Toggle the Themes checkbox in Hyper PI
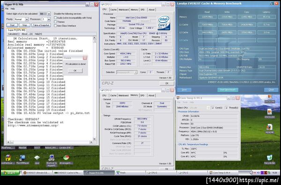Screen dimensions: 281x185 click(x=55, y=22)
